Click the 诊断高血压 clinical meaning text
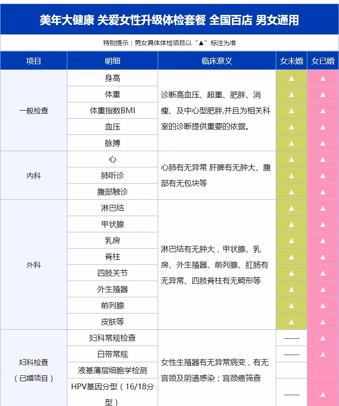Viewport: 339px width, 406px height. point(216,111)
